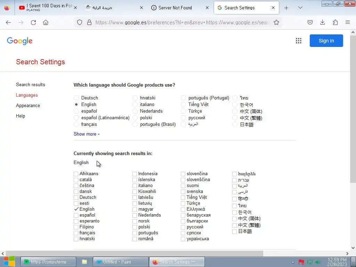This screenshot has height=267, width=356.
Task: Click the red flag tray icon
Action: coord(301,262)
